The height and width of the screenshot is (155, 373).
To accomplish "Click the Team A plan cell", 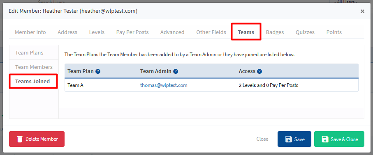I will [x=75, y=85].
